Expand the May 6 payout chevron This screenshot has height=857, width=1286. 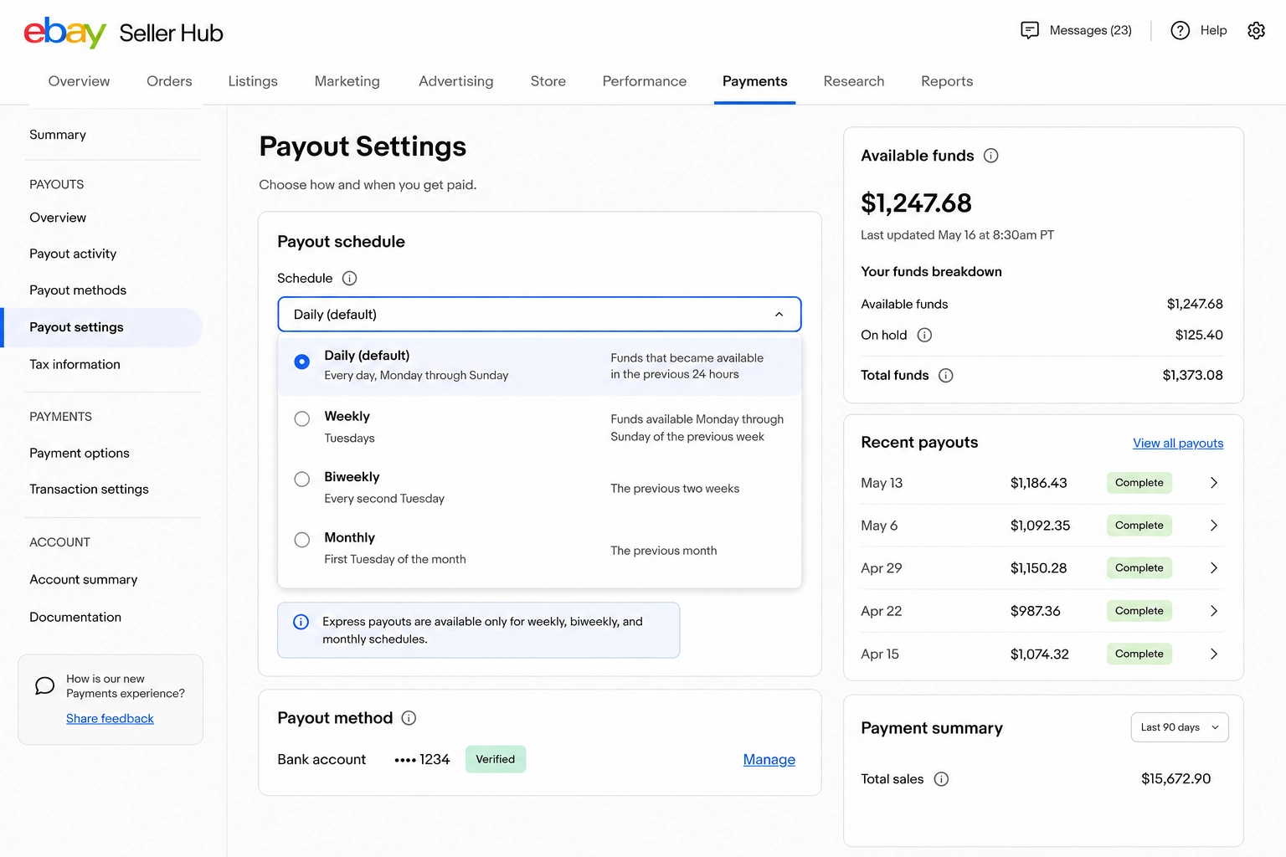pos(1214,526)
